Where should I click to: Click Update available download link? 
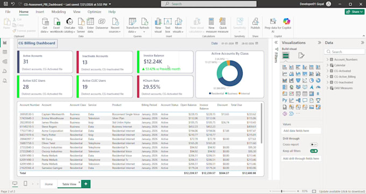point(342,191)
